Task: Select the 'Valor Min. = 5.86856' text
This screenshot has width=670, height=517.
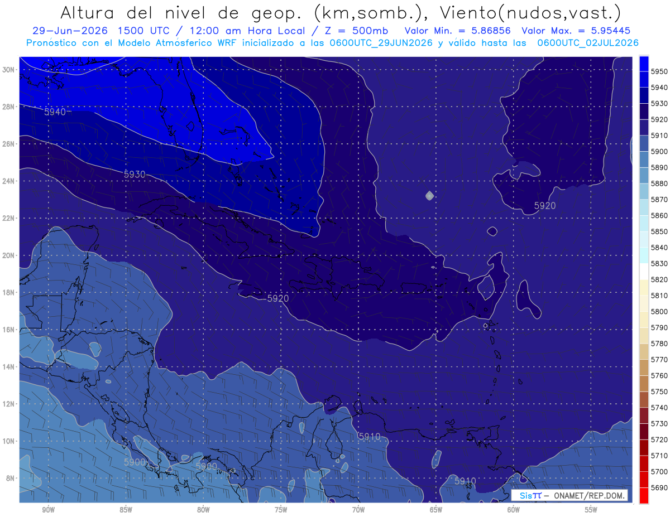Action: (x=458, y=31)
